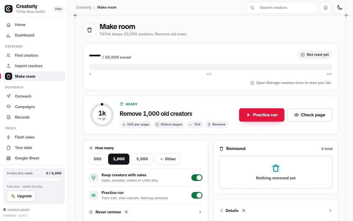Screen dimensions: 353x221
Task: Focus the Search creators field
Action: point(282,8)
